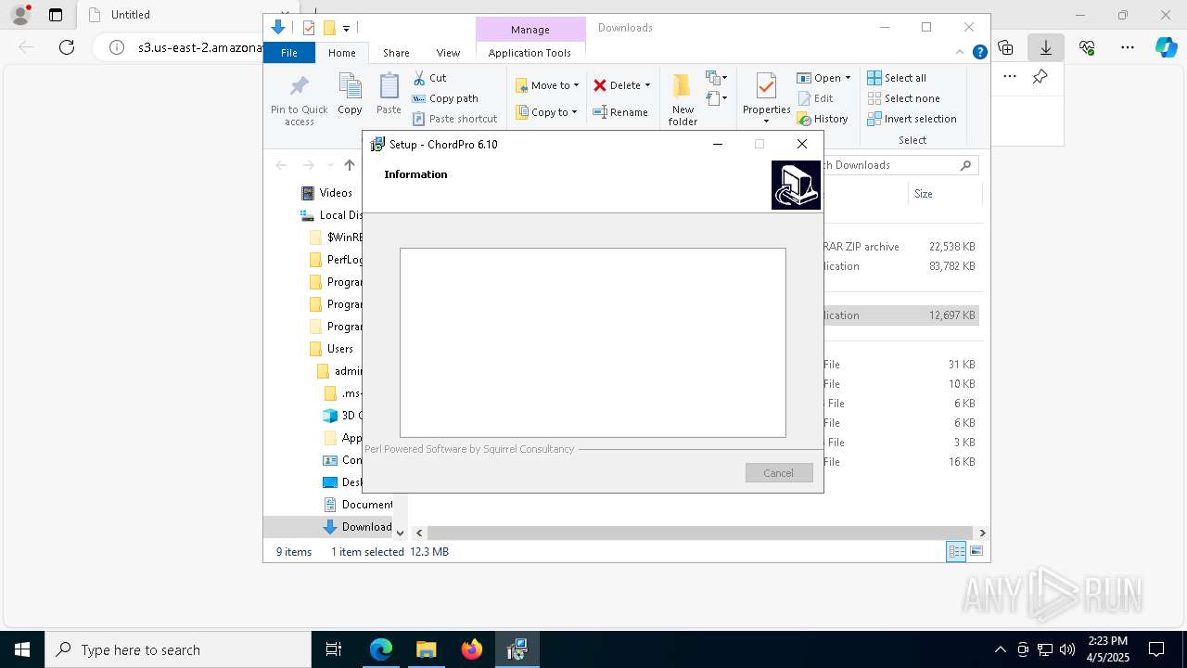The width and height of the screenshot is (1187, 668).
Task: Click the Explorer help question icon
Action: (x=979, y=53)
